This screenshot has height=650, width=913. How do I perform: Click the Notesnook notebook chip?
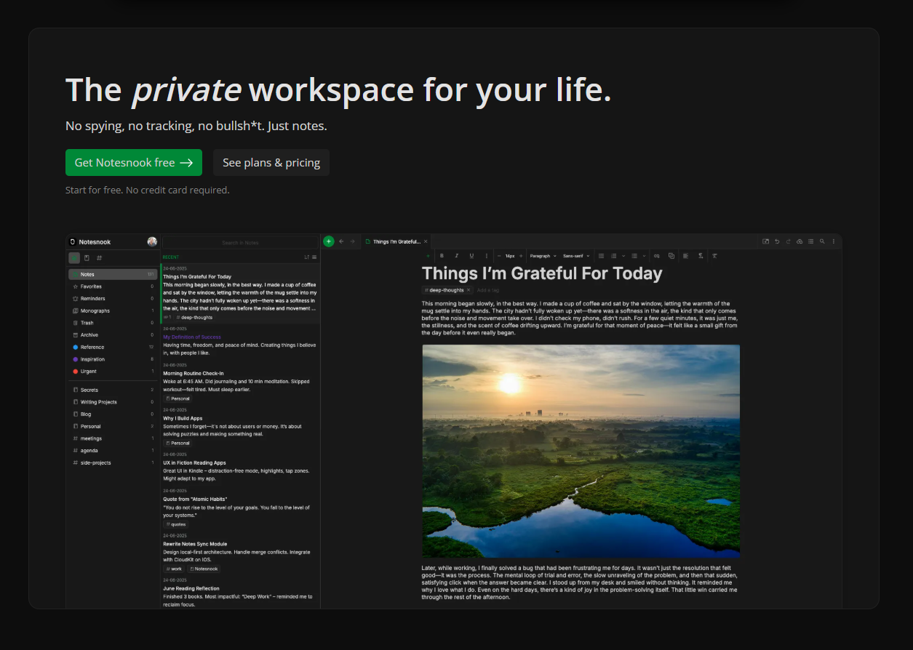(204, 569)
